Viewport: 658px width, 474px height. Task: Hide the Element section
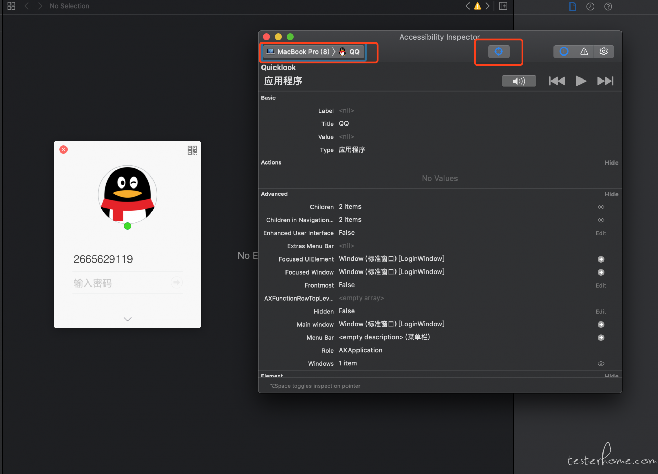611,376
